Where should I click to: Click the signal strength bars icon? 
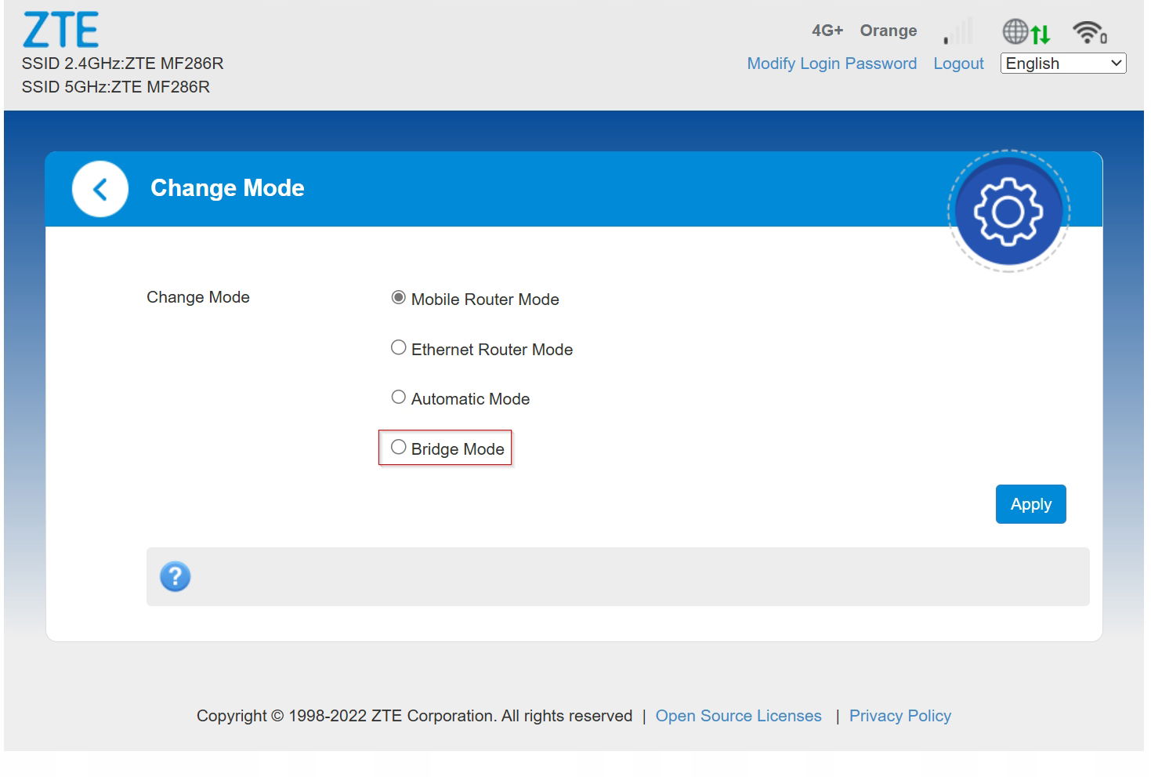point(957,31)
